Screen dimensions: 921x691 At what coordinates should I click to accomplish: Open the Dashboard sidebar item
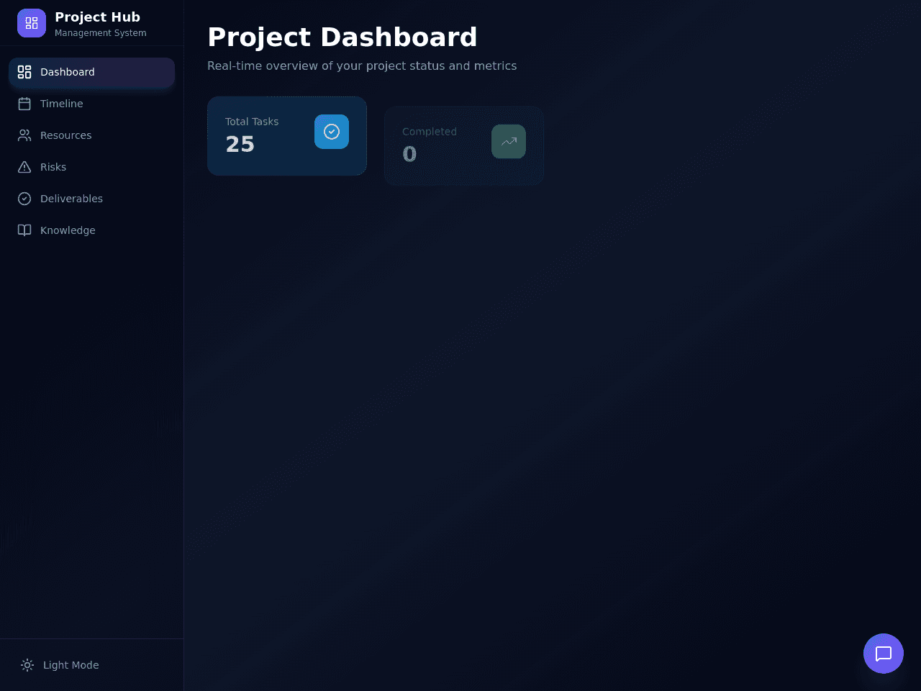pos(91,72)
